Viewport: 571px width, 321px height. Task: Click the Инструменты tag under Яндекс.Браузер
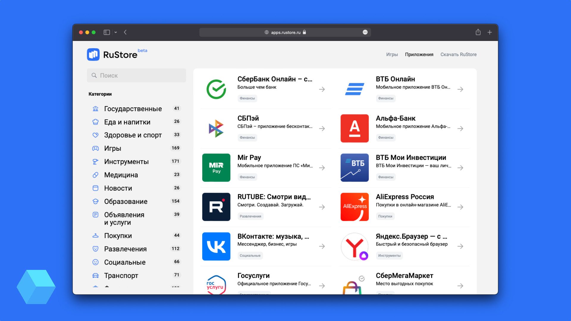click(389, 256)
